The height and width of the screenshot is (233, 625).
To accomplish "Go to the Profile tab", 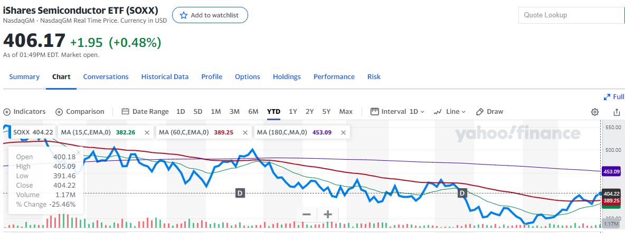I will tap(212, 77).
